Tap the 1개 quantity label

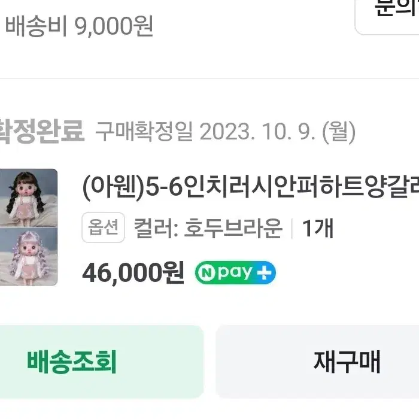[x=317, y=228]
